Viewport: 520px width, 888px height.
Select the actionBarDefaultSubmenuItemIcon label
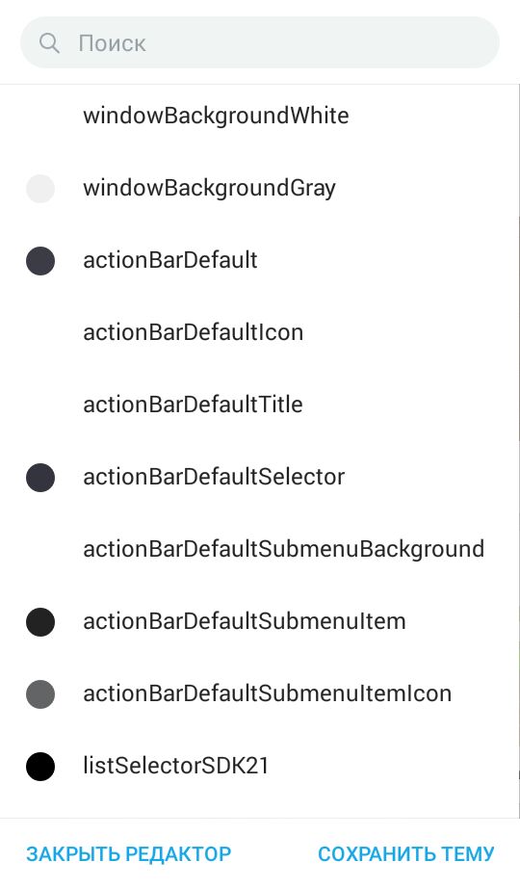[267, 694]
